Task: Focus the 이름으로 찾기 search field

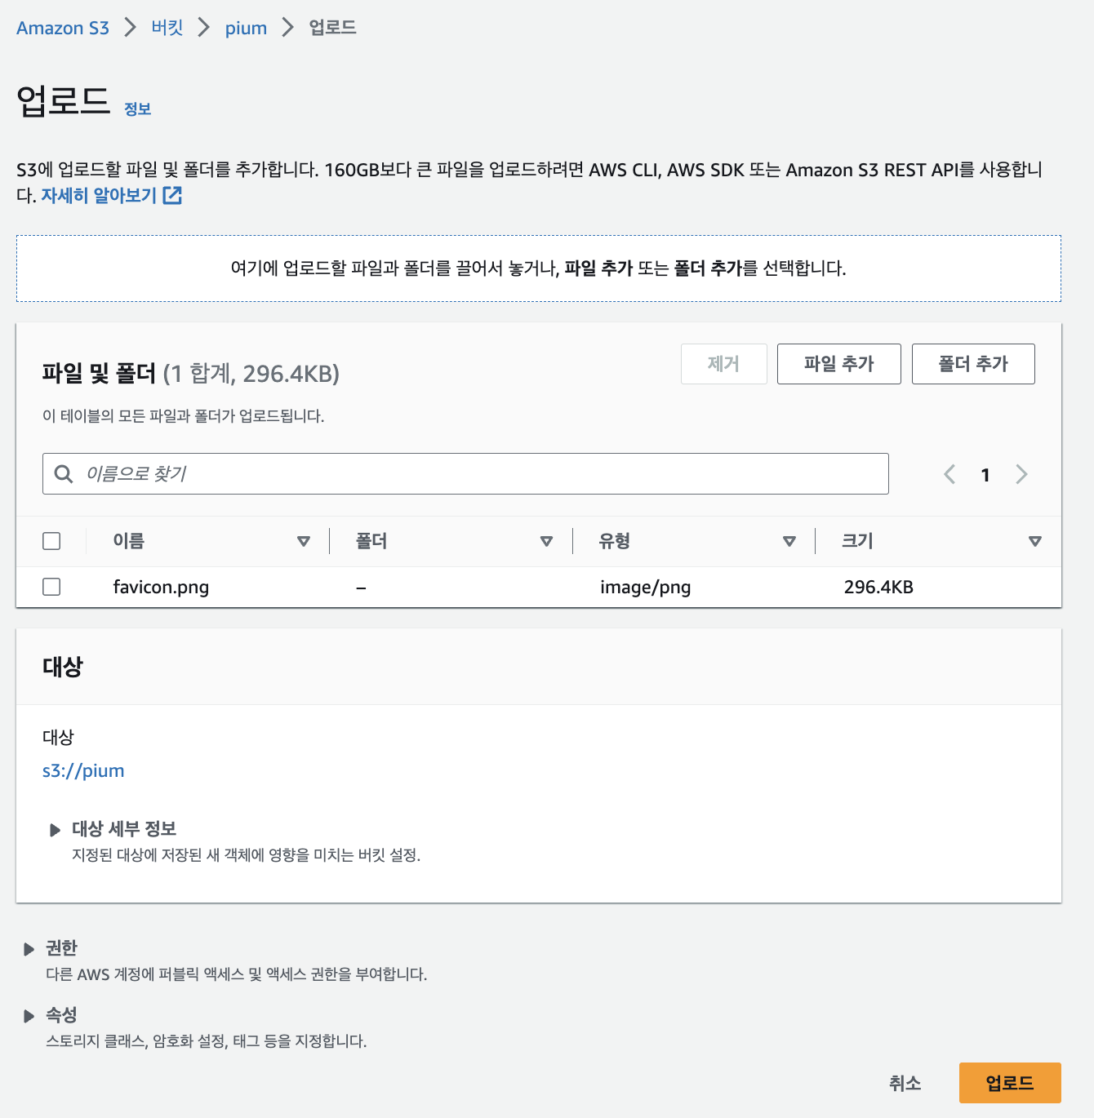Action: pyautogui.click(x=482, y=474)
